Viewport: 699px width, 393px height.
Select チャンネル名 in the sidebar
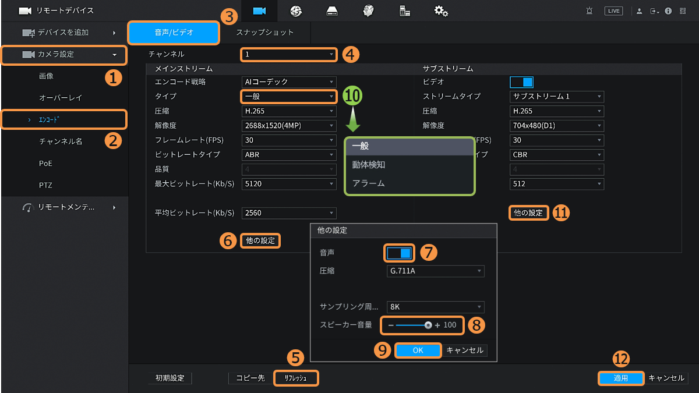61,141
